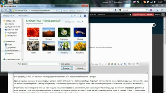166x93 pixels.
Task: Click Google search magnifier in browser
Action: (x=147, y=10)
